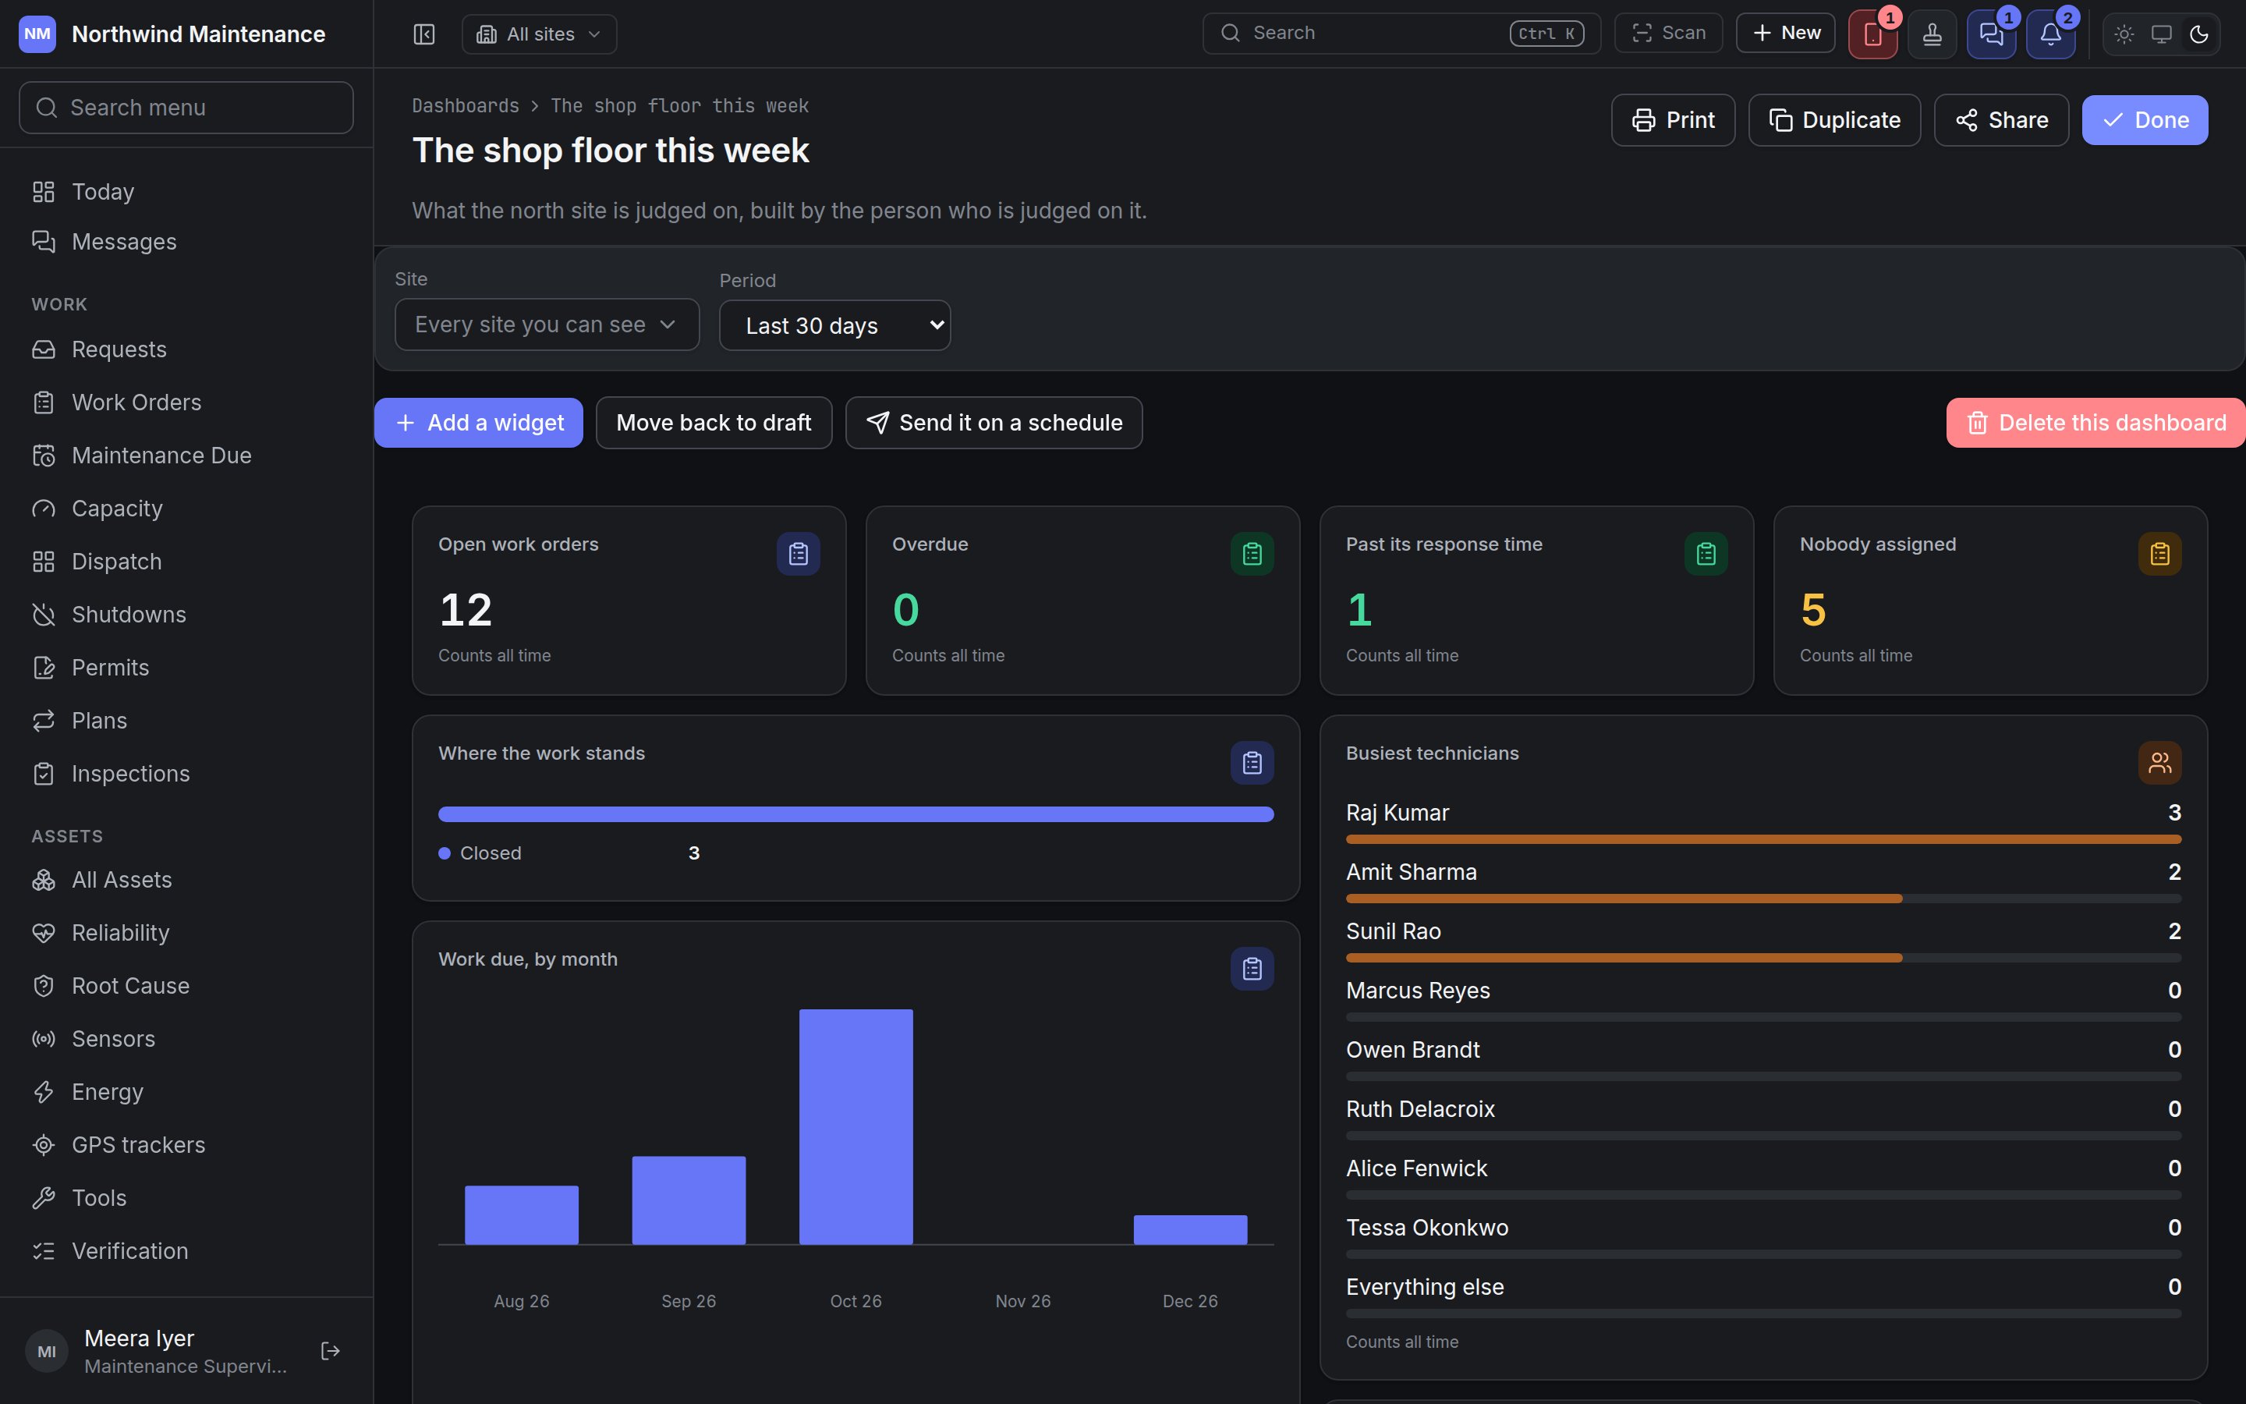The width and height of the screenshot is (2246, 1404).
Task: Click the Busiest technicians people icon
Action: coord(2159,764)
